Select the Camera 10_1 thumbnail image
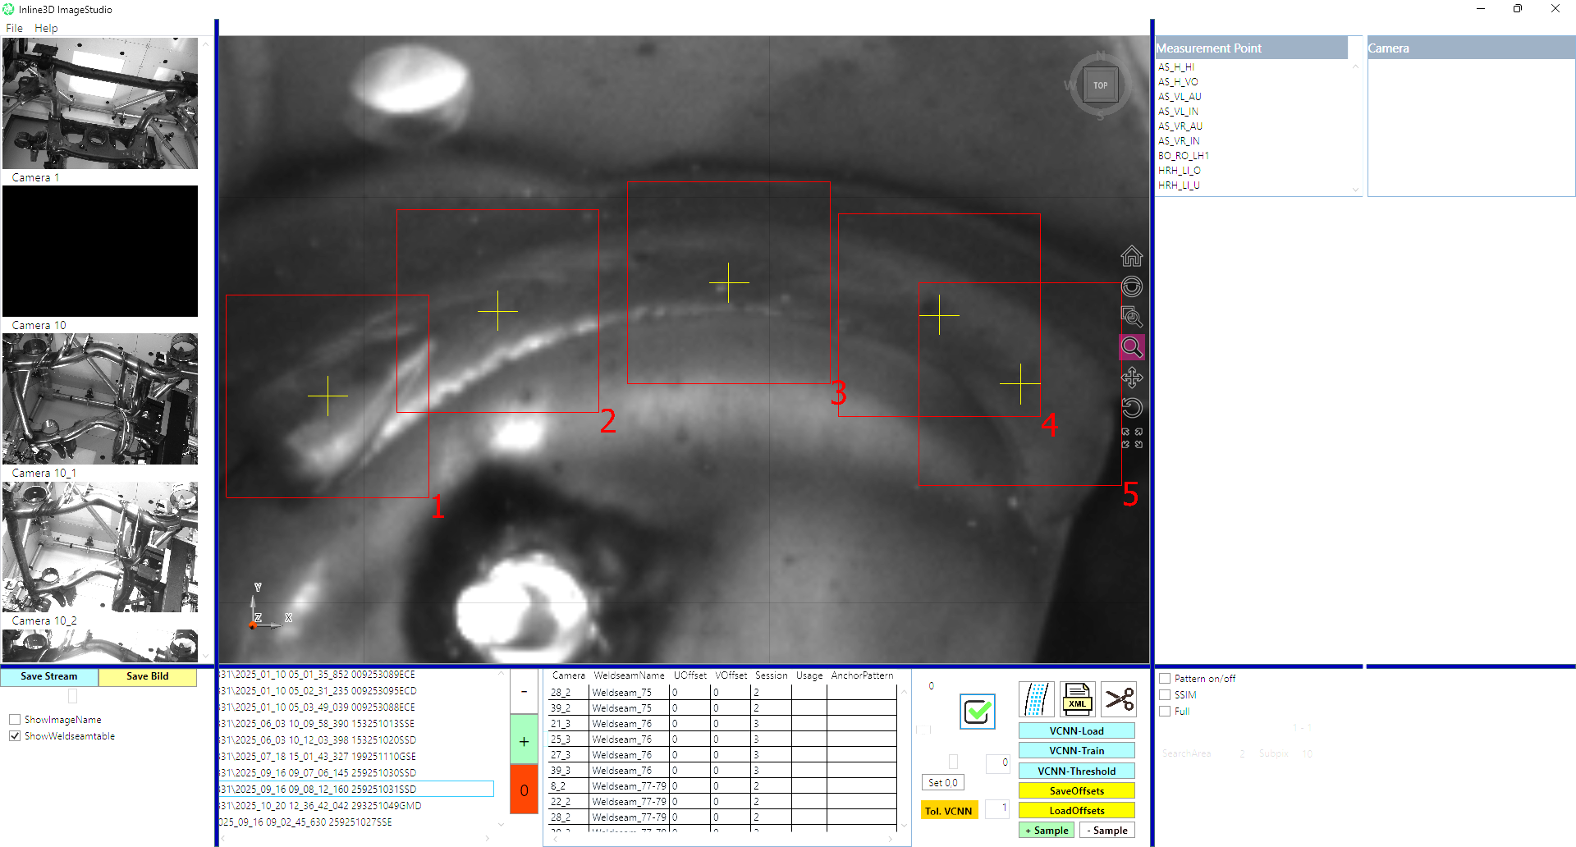The height and width of the screenshot is (847, 1576). (100, 399)
